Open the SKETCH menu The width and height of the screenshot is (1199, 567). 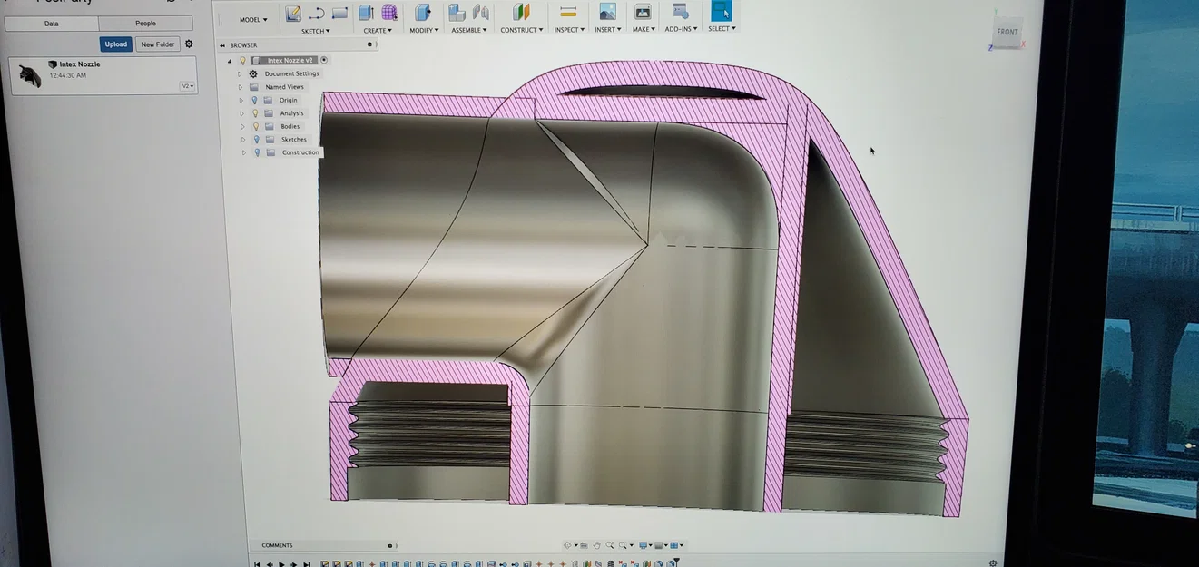(315, 31)
